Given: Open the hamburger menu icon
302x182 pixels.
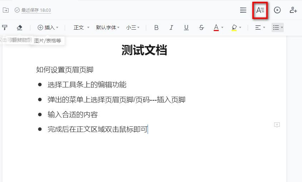Looking at the screenshot, I should click(x=243, y=10).
